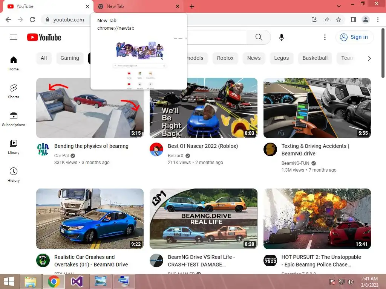The height and width of the screenshot is (289, 386).
Task: Toggle the Chrome side panel
Action: pos(354,20)
